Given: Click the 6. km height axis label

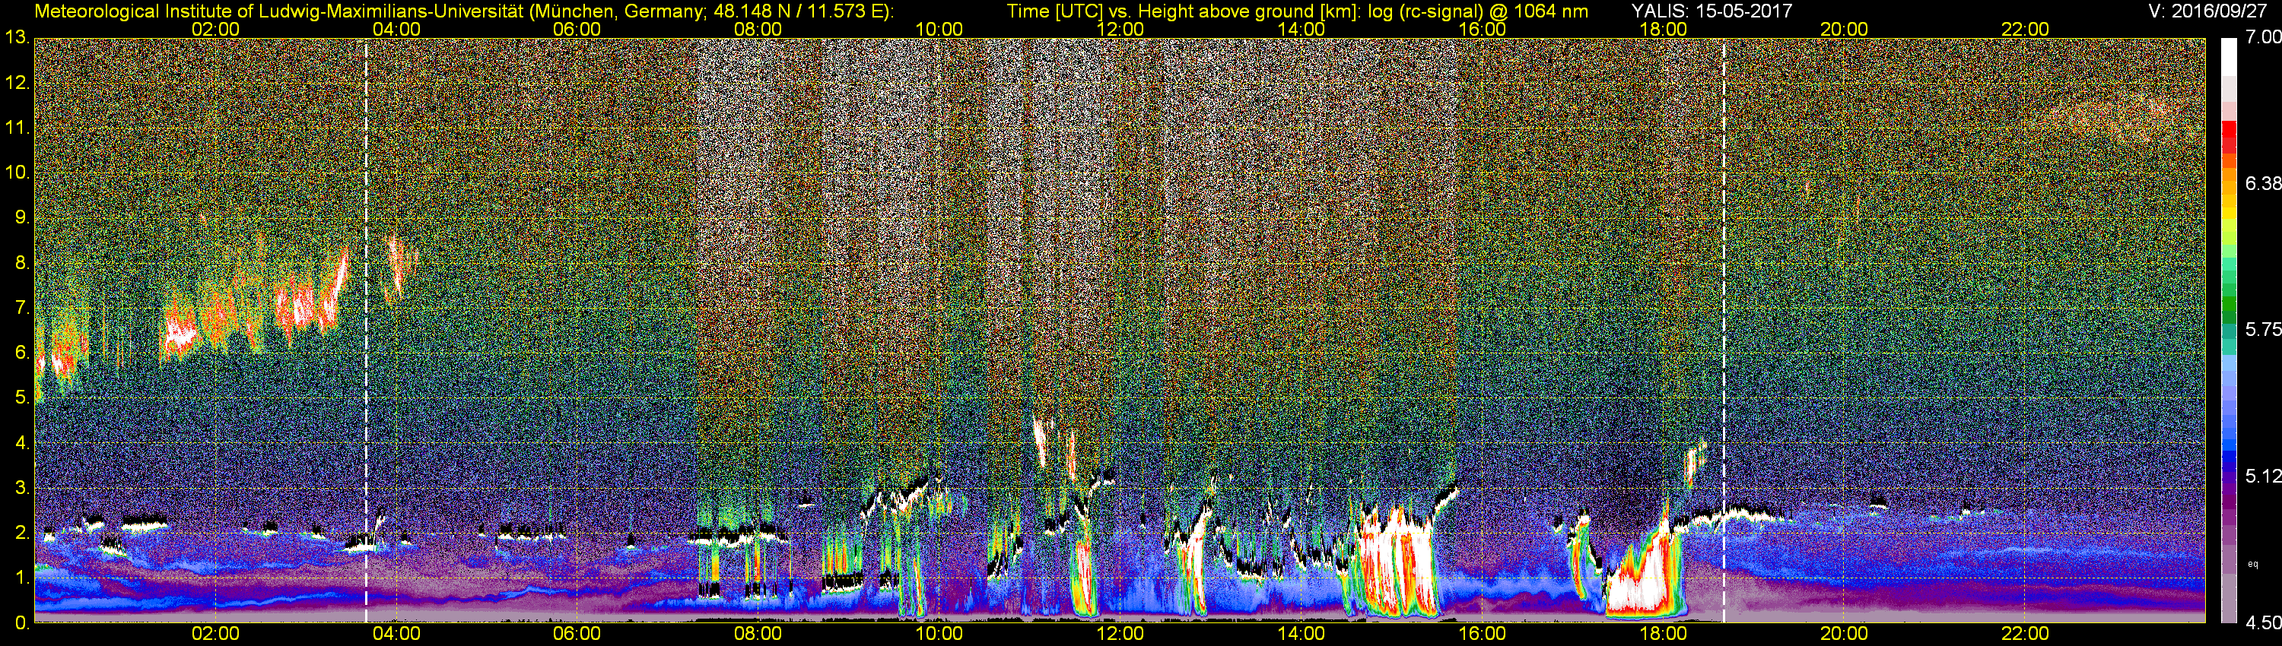Looking at the screenshot, I should [21, 352].
